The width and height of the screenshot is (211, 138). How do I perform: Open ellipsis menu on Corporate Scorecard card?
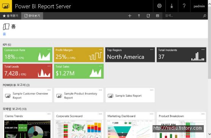point(101,114)
